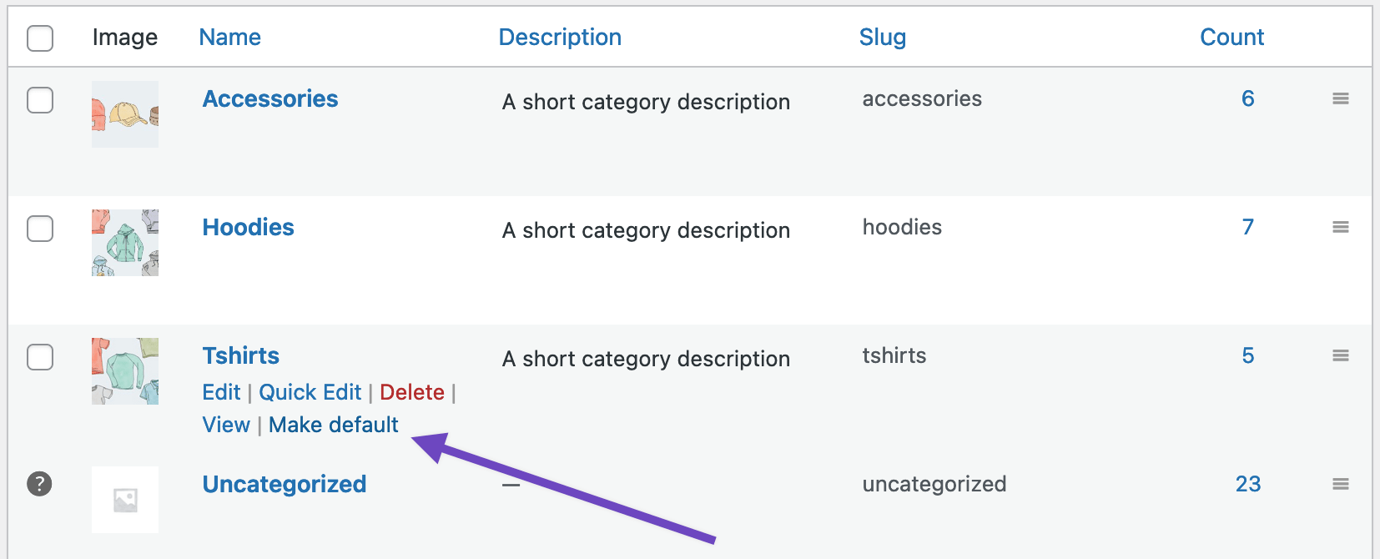This screenshot has width=1380, height=559.
Task: Sort the table by the Name column
Action: (229, 37)
